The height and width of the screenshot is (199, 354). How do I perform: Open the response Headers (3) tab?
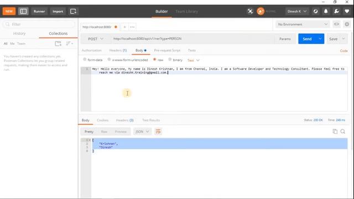(x=124, y=121)
